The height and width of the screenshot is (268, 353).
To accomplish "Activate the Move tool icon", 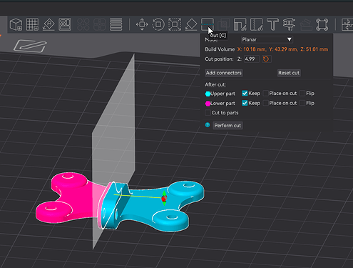I will click(x=142, y=24).
